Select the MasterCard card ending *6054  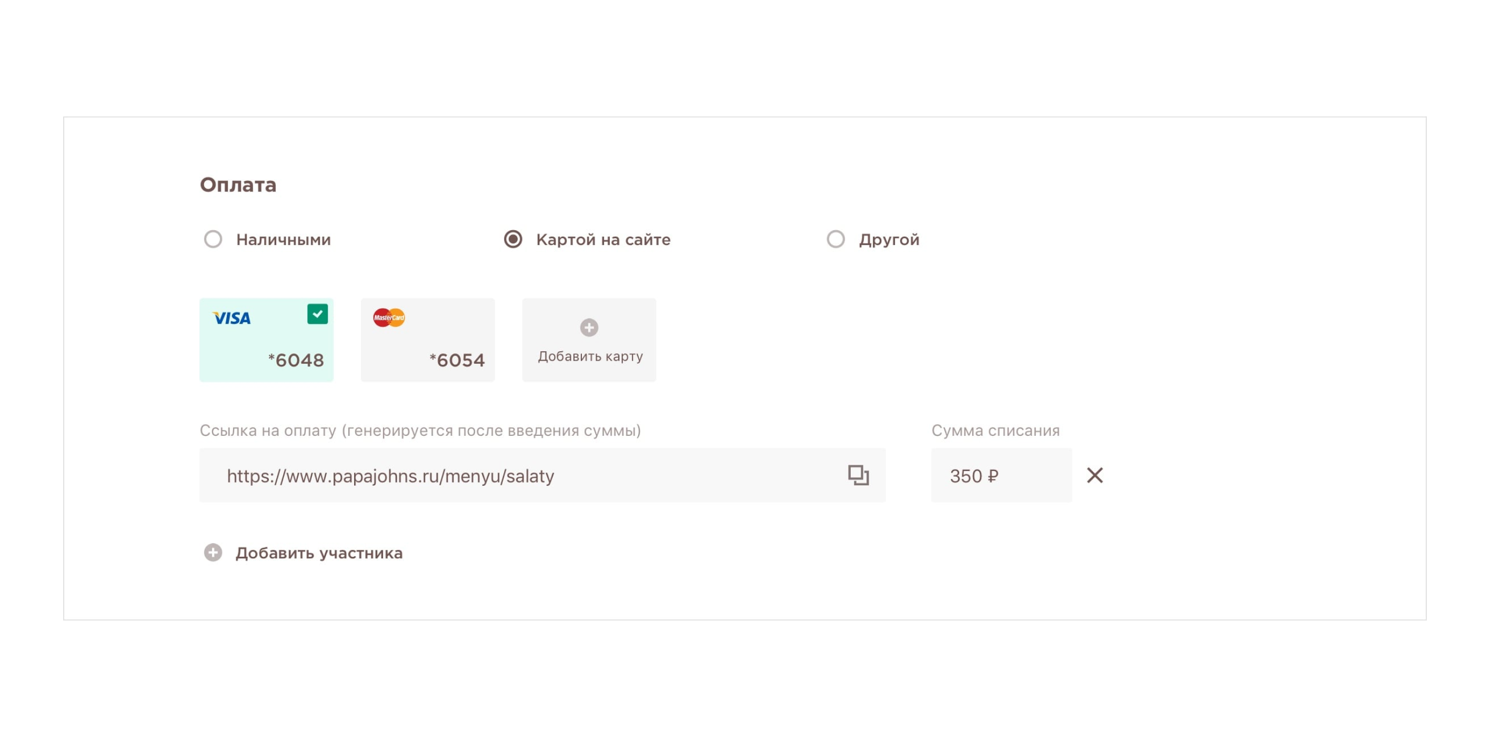(428, 340)
